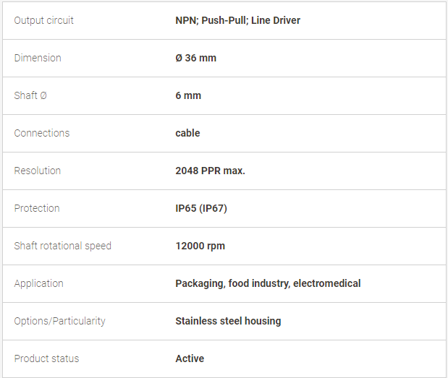This screenshot has height=378, width=448.
Task: Click the 'Shaft Ø' label
Action: tap(30, 95)
